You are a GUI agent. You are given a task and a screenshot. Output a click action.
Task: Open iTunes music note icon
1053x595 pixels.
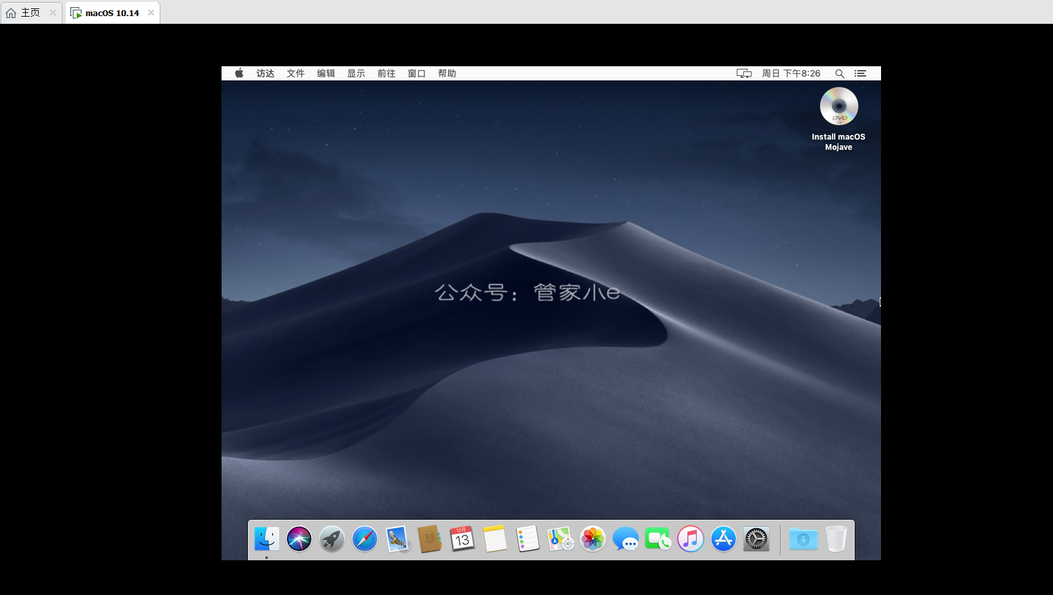point(691,539)
